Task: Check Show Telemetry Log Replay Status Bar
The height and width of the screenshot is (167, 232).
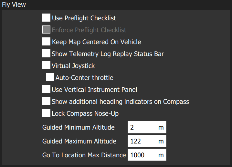Action: [46, 54]
